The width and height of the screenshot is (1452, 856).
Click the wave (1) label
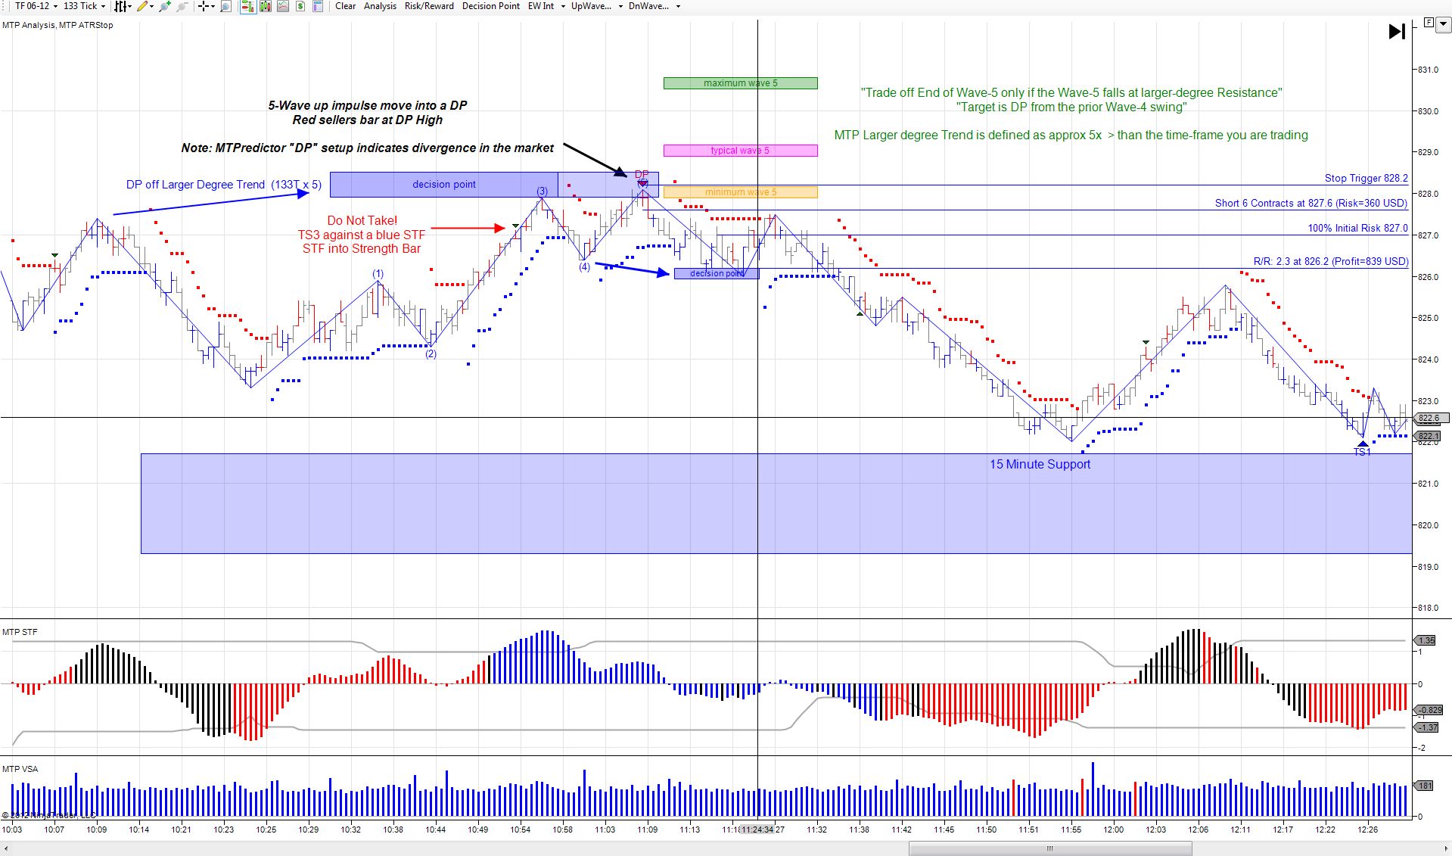pyautogui.click(x=378, y=273)
